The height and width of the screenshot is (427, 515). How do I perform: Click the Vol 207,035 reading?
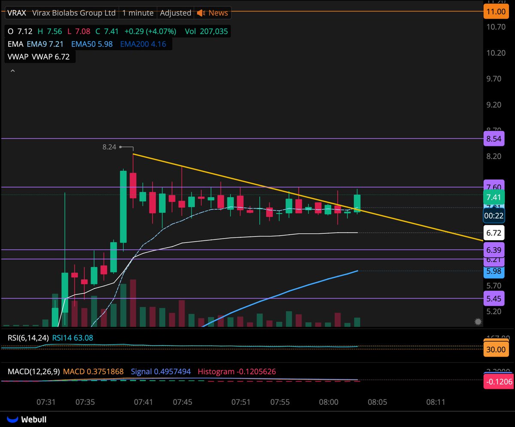(206, 31)
